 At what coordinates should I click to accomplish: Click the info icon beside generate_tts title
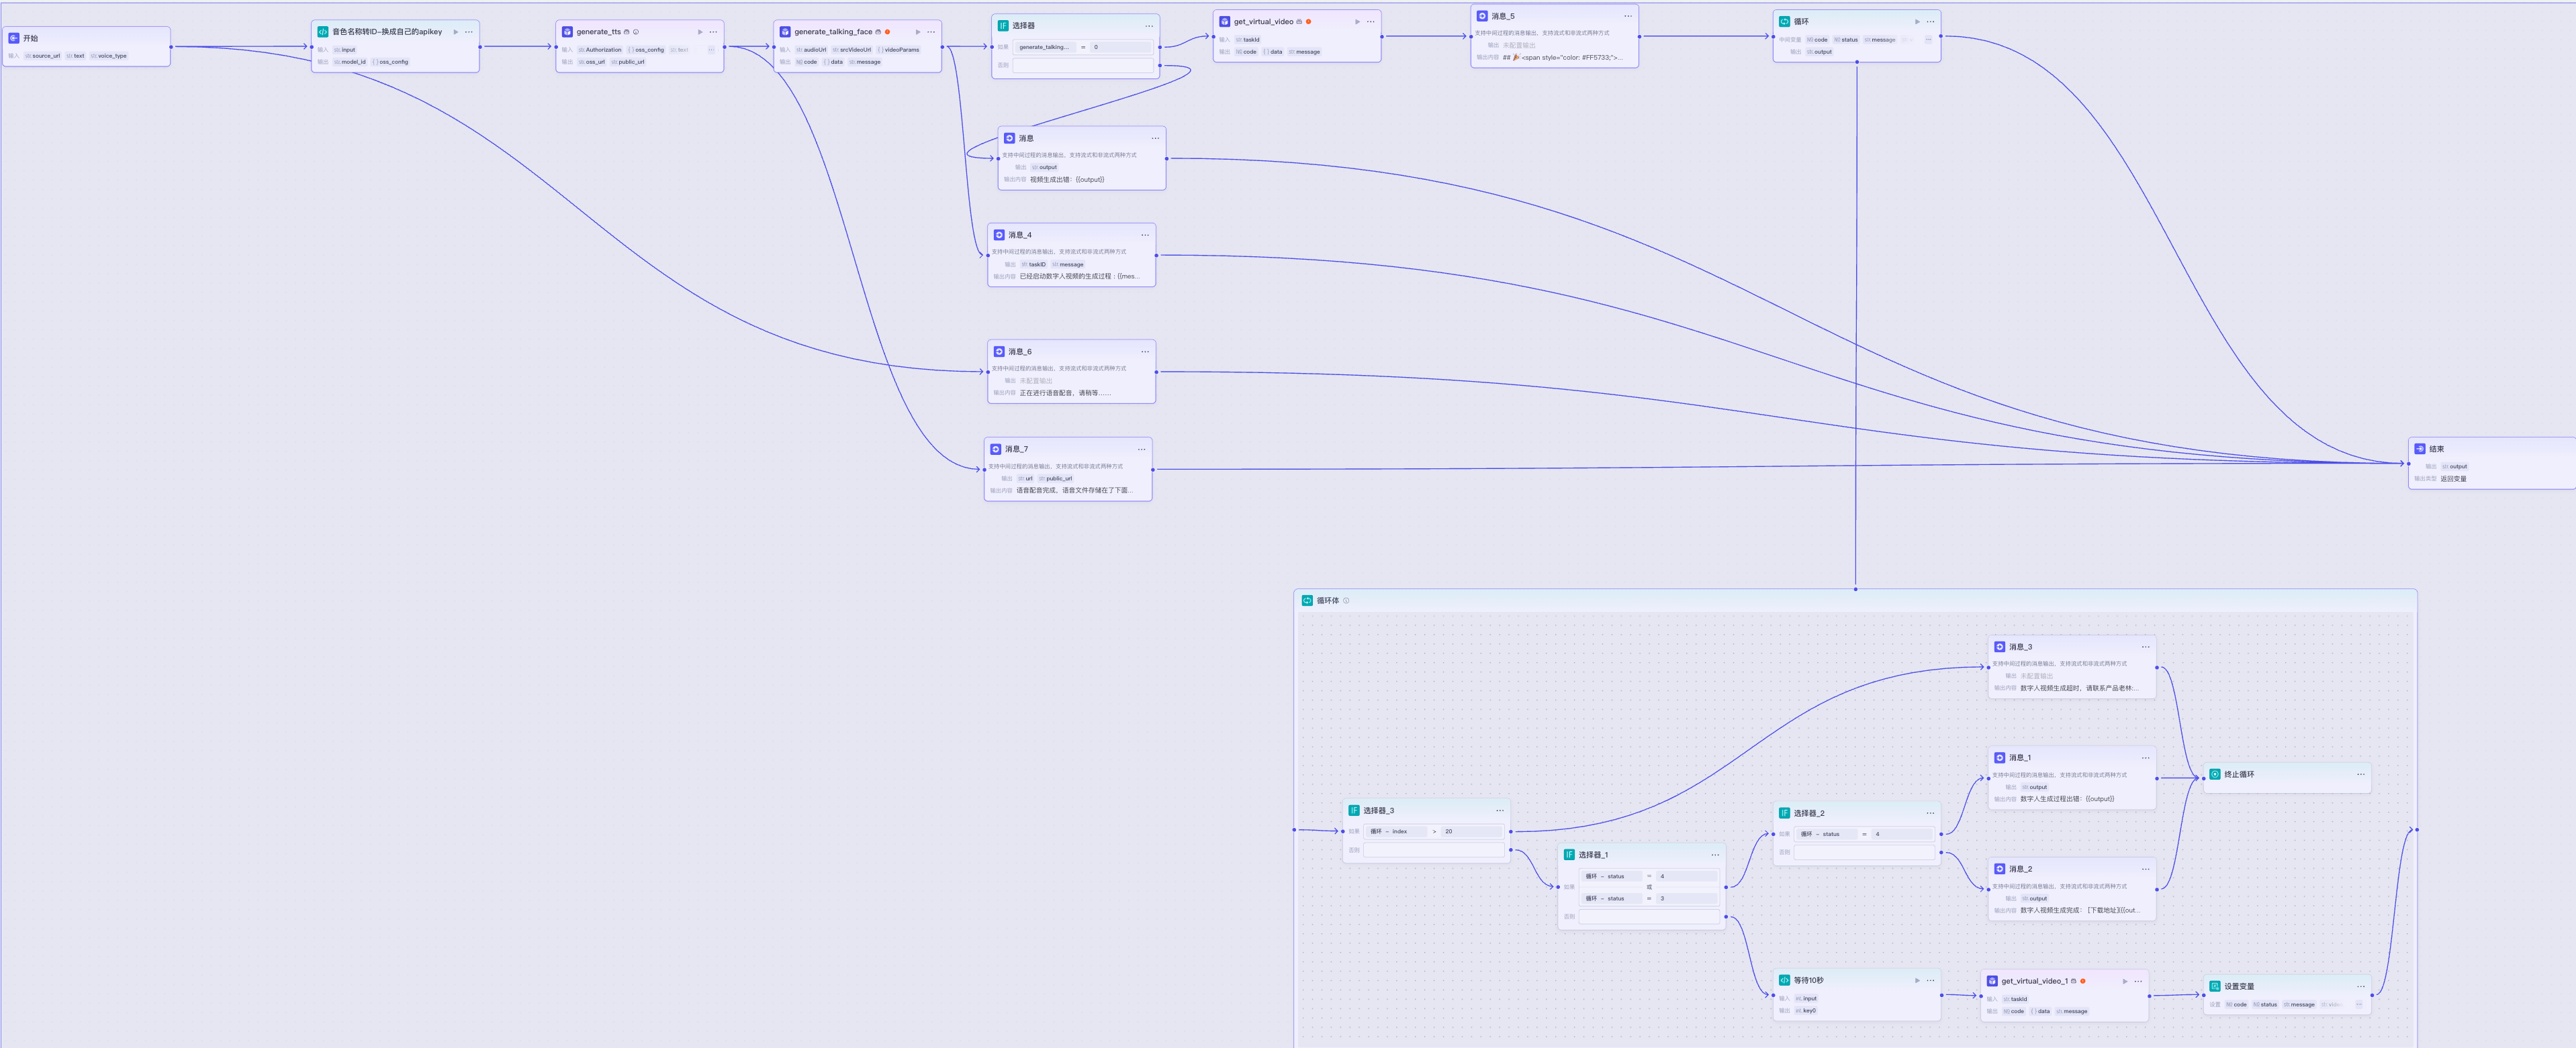[636, 32]
